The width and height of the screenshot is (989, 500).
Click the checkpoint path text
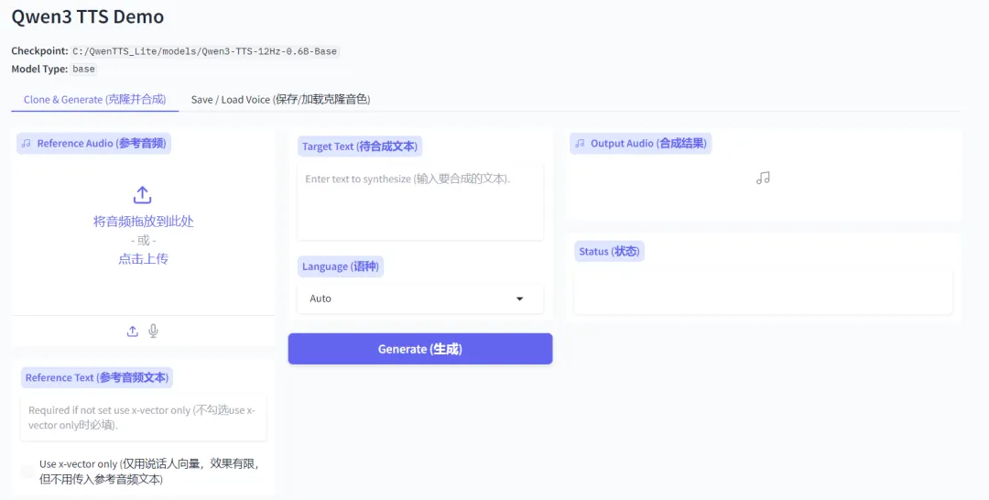click(205, 51)
